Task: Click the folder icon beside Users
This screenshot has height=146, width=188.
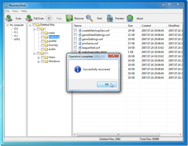Action: click(46, 57)
